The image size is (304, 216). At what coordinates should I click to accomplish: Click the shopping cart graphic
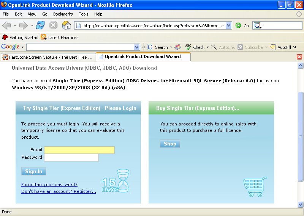255,187
